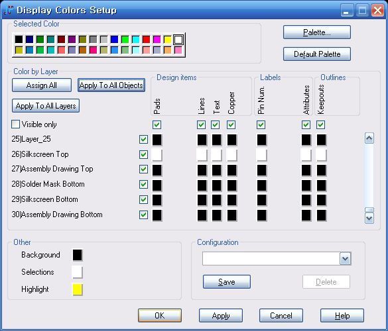388x331 pixels.
Task: Click Silkscreen Top Pads color cell
Action: coord(157,155)
